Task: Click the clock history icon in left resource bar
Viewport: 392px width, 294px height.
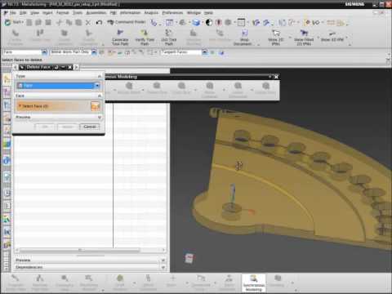Action: point(7,193)
